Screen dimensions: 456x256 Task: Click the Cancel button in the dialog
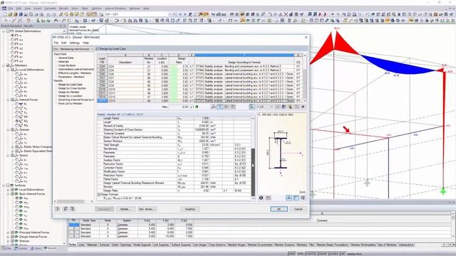[299, 209]
